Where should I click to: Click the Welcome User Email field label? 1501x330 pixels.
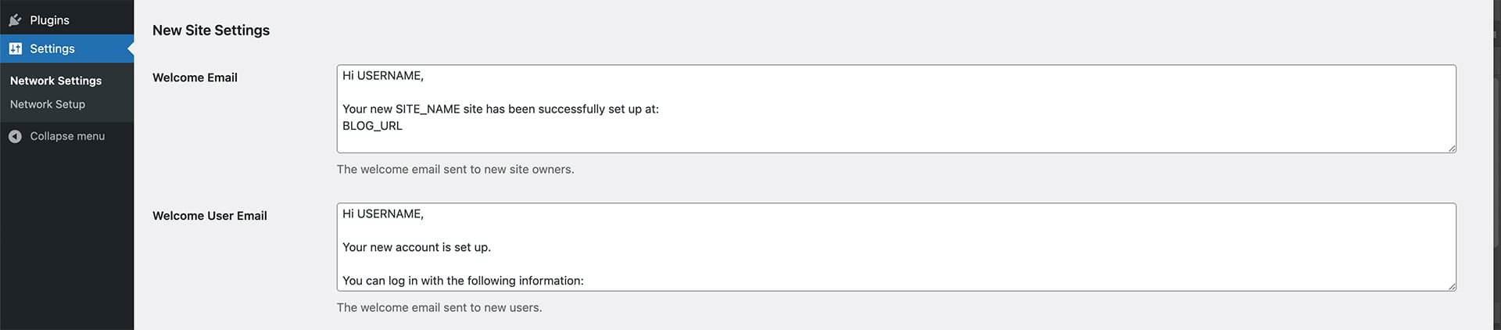[x=210, y=216]
